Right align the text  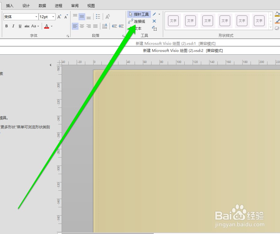coord(89,26)
